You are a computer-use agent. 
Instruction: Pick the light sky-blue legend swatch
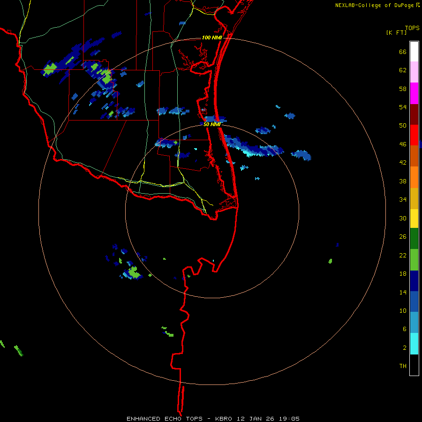point(414,323)
